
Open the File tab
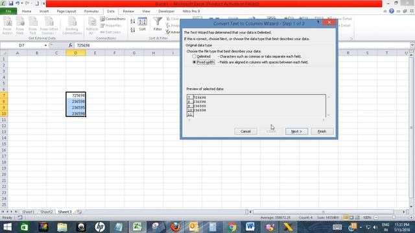pyautogui.click(x=8, y=11)
